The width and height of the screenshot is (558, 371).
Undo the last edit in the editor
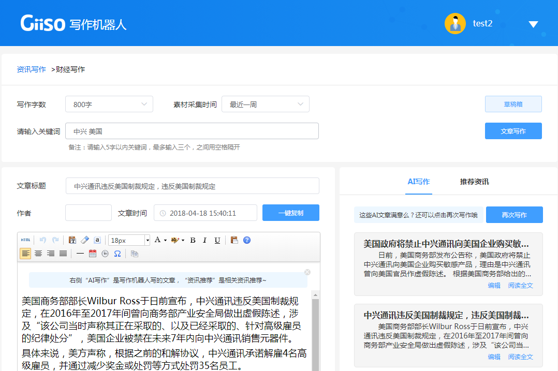click(42, 240)
